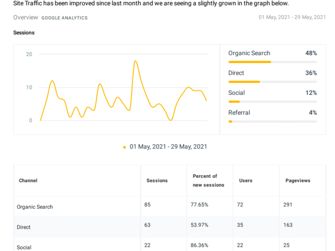This screenshot has height=251, width=335.
Task: Click the Social traffic progress bar
Action: [x=273, y=102]
